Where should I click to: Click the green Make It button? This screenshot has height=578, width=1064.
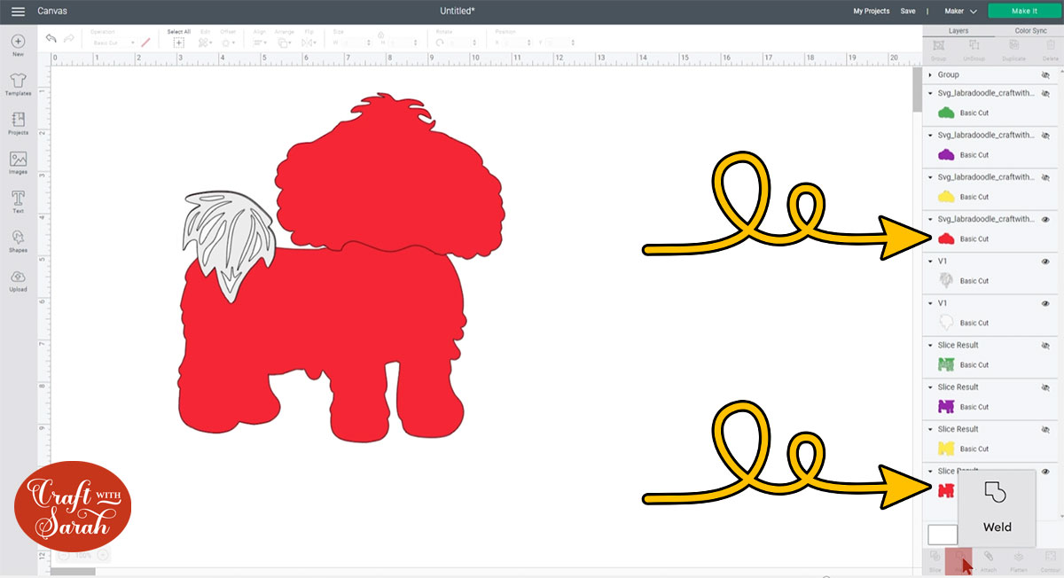tap(1024, 12)
